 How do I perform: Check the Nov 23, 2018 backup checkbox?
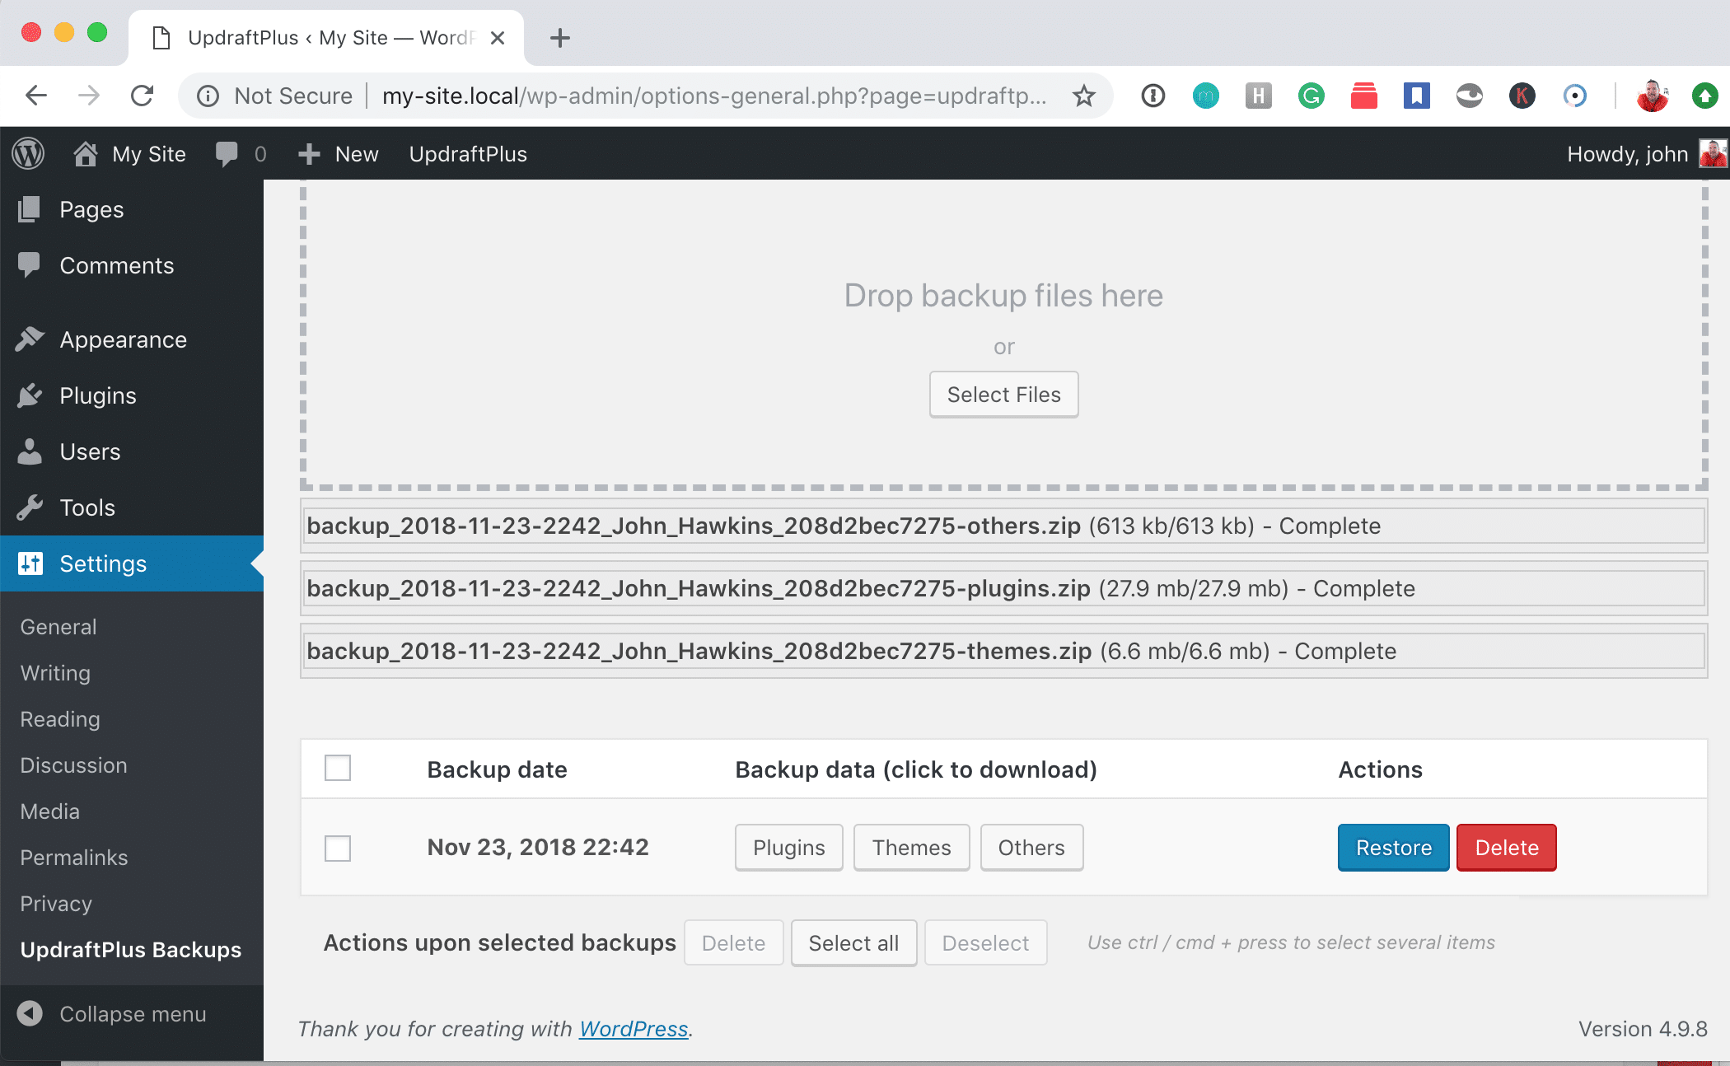click(x=338, y=848)
